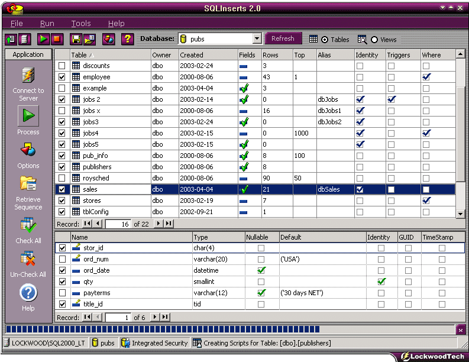The width and height of the screenshot is (469, 362).
Task: Go to last record in fields navigator
Action: point(165,317)
